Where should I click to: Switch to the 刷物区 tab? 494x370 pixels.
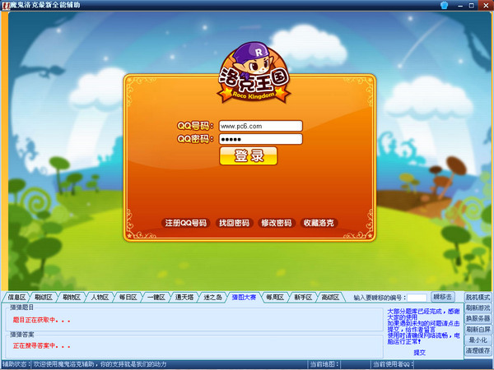tap(72, 298)
